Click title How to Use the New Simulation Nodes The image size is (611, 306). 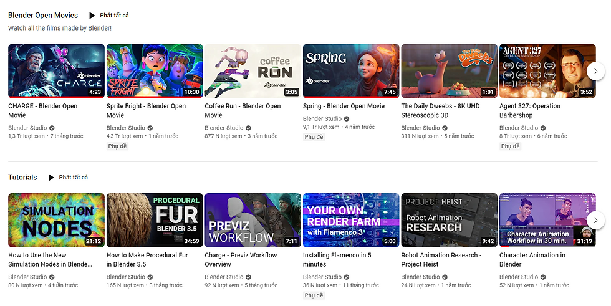pos(51,260)
